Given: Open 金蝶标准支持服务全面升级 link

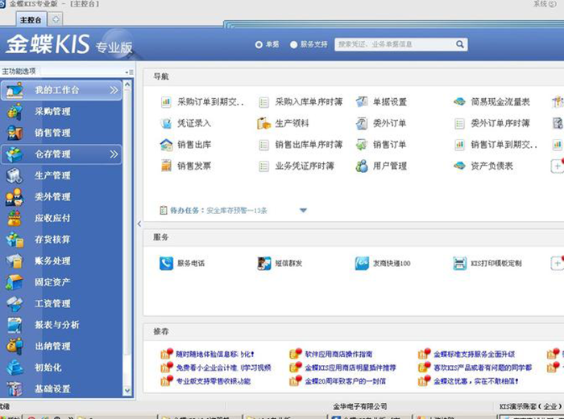Looking at the screenshot, I should click(x=474, y=355).
